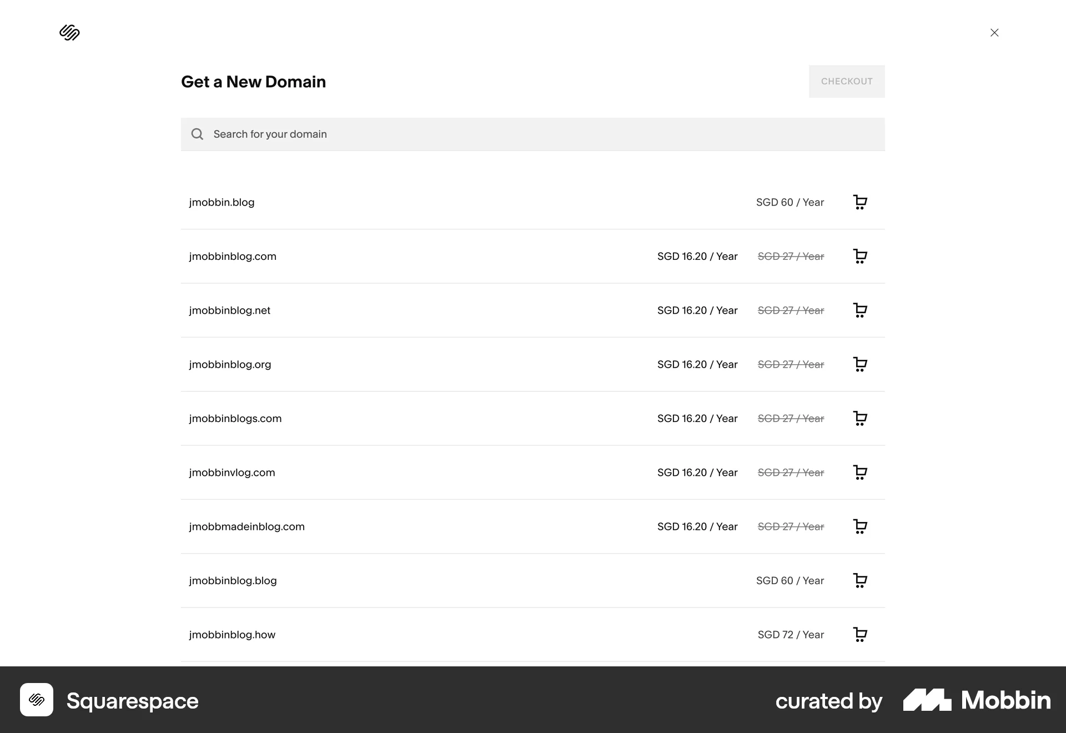Click the search magnifier icon
The width and height of the screenshot is (1066, 733).
pos(197,134)
